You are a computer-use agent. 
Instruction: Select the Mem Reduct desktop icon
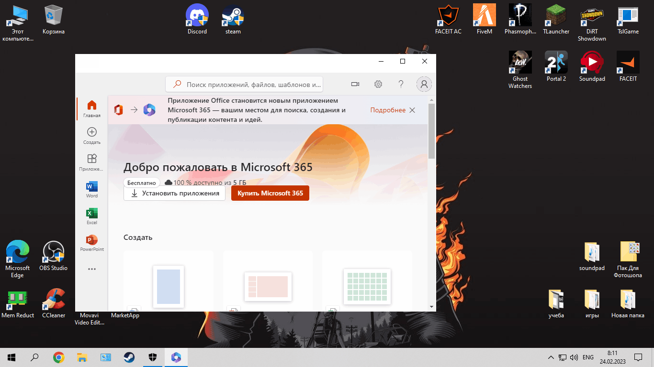point(18,303)
